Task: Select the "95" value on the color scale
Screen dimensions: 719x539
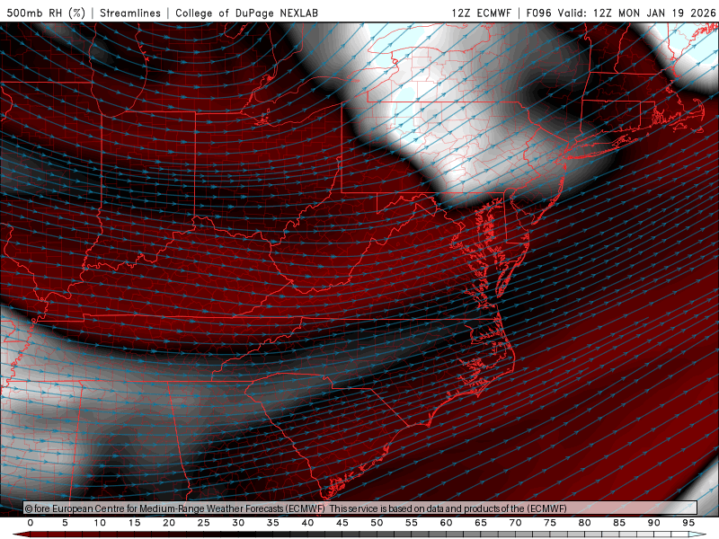Action: [x=688, y=523]
